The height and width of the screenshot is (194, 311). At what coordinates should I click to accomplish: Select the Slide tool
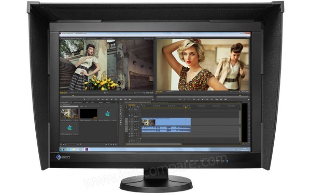pyautogui.click(x=121, y=118)
